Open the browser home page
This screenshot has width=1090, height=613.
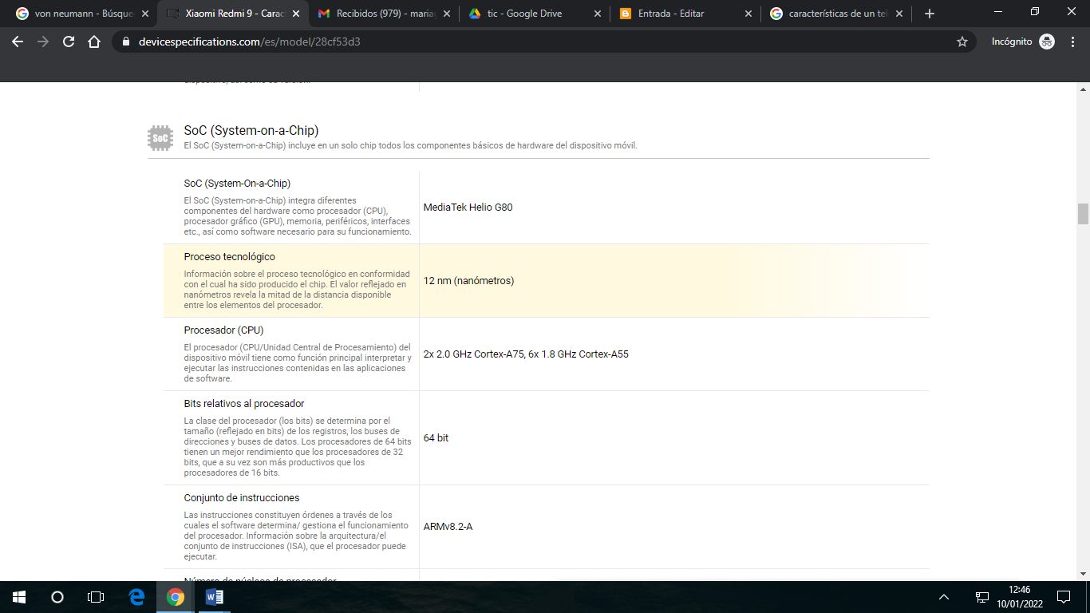tap(94, 42)
